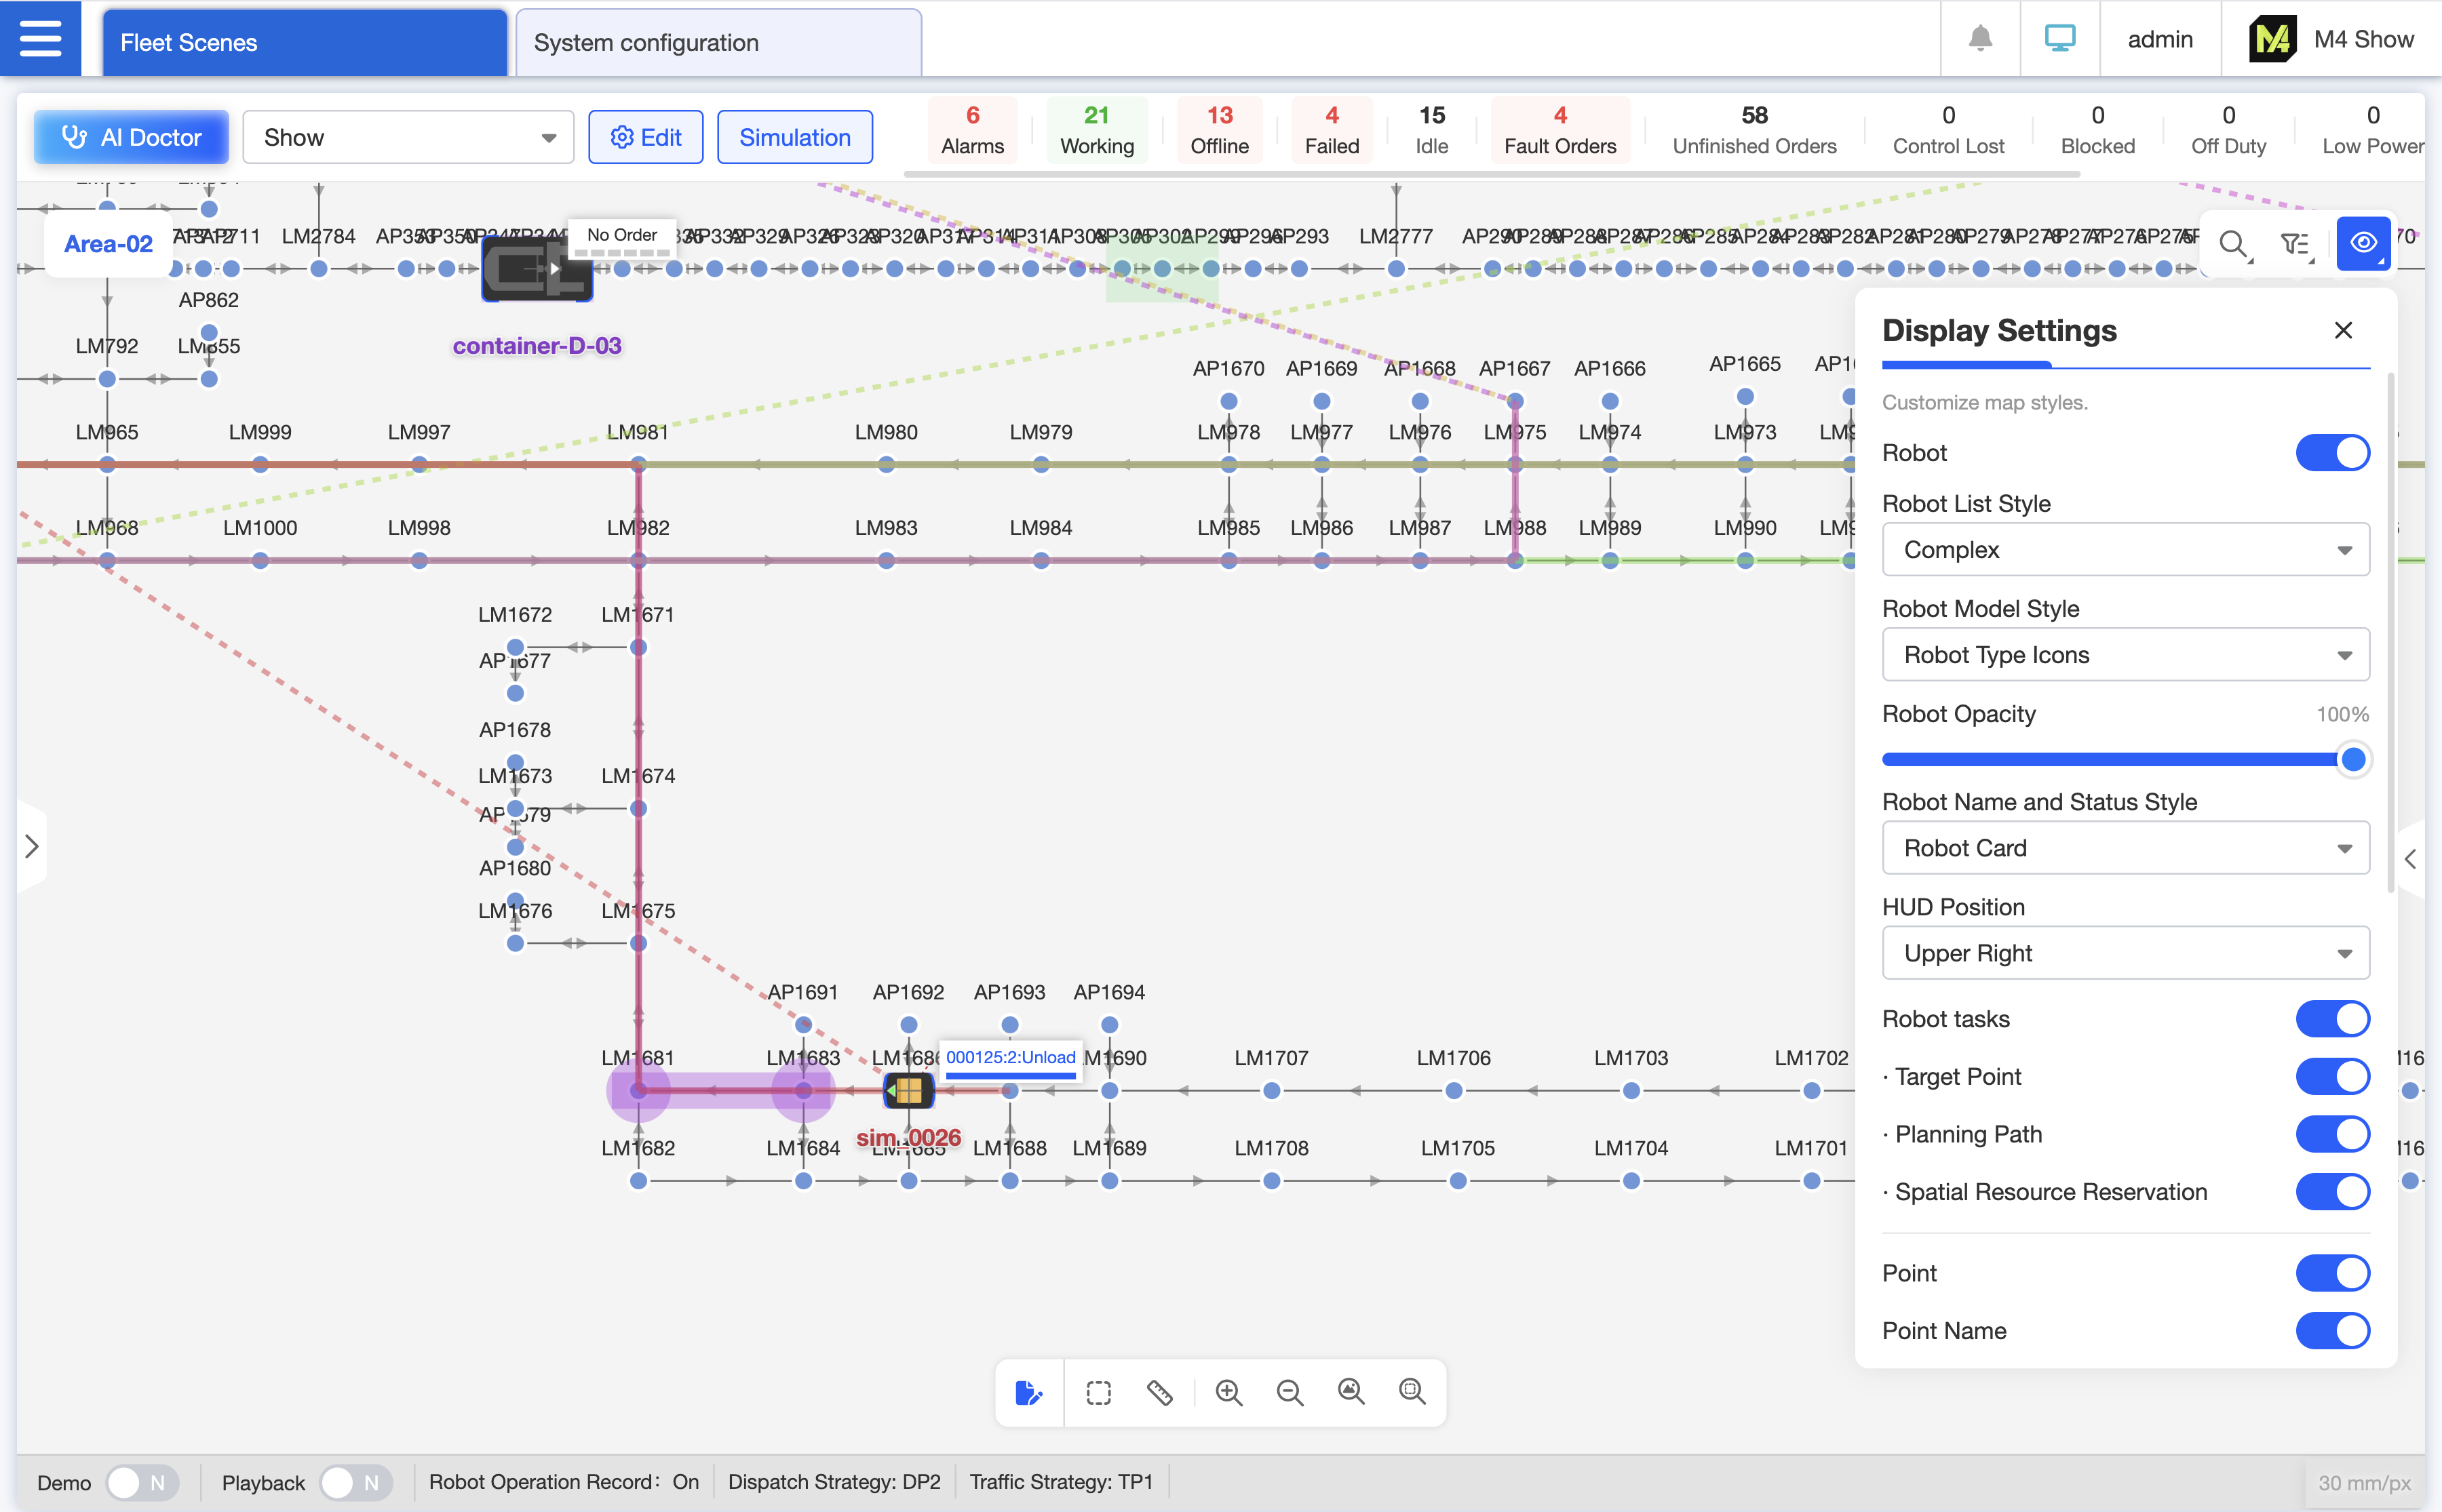Click the blue document edit icon
Image resolution: width=2442 pixels, height=1512 pixels.
1028,1392
